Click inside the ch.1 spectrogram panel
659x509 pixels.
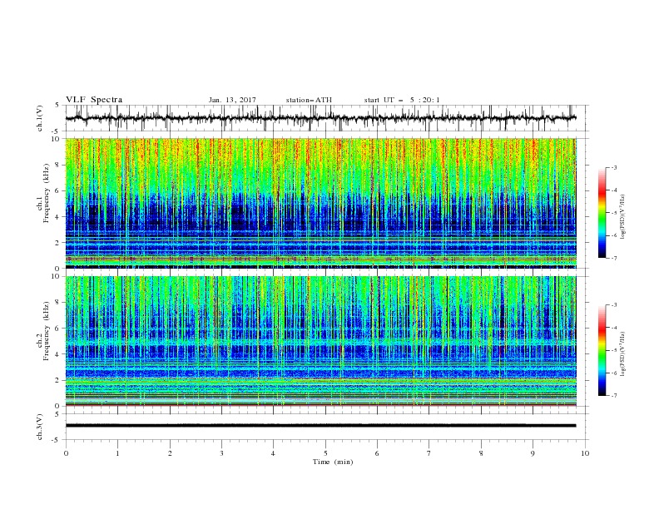tap(320, 203)
